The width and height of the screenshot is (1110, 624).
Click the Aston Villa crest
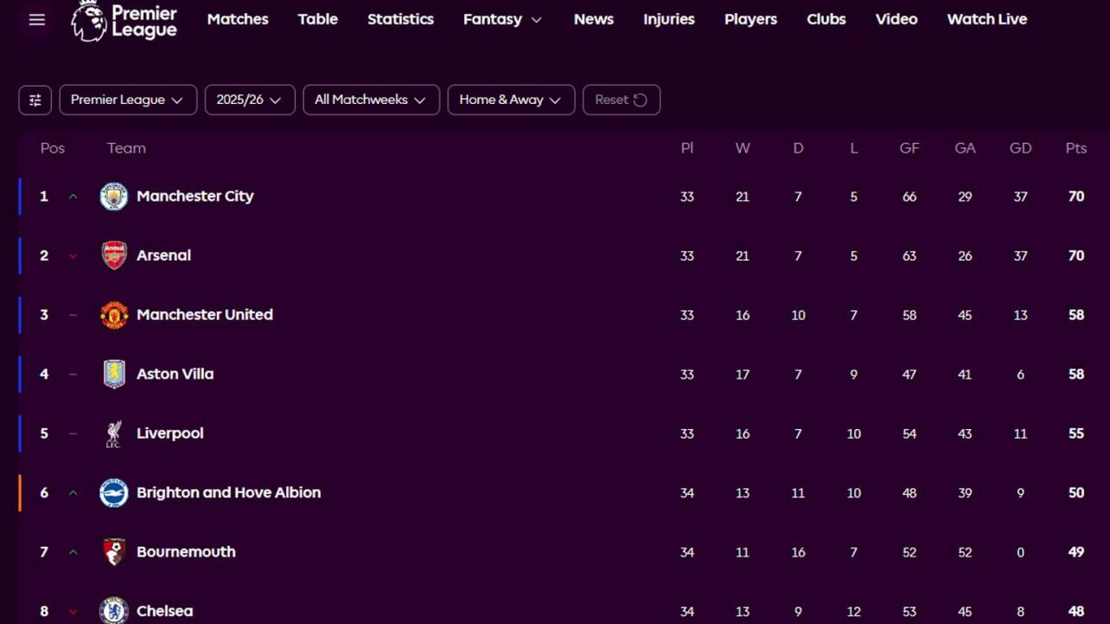point(114,374)
